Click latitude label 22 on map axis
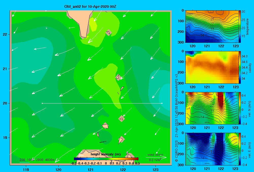Screen dimensions: 254x172 tap(5, 34)
